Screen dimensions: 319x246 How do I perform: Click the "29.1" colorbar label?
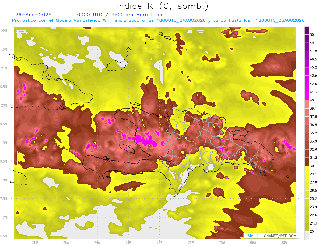[313, 174]
